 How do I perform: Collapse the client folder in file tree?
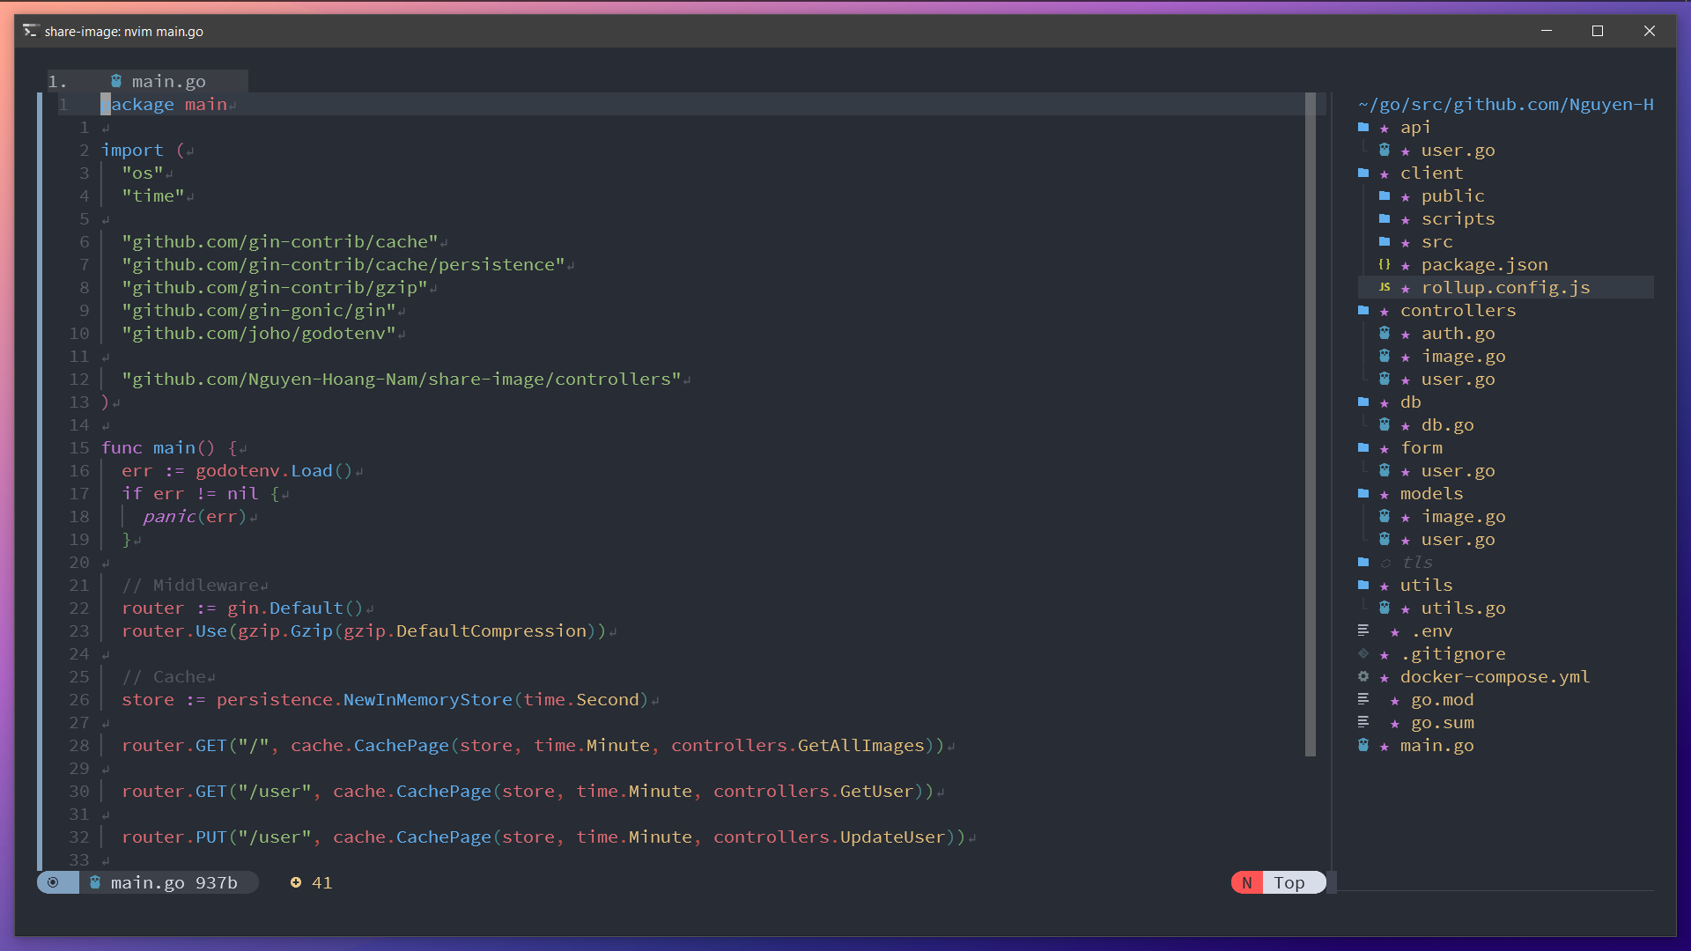point(1430,173)
